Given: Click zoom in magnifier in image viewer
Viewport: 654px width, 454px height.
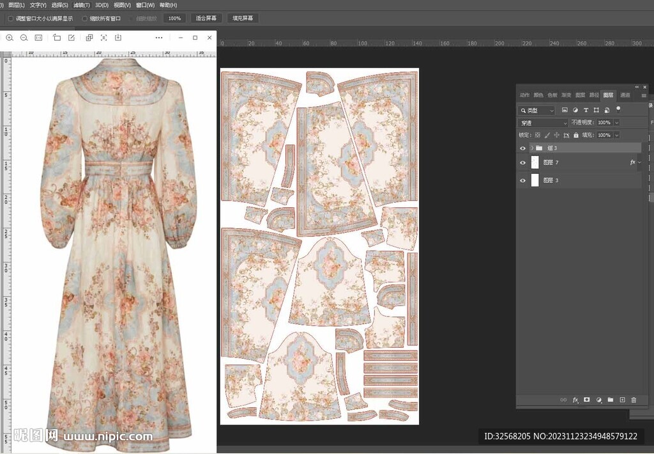Looking at the screenshot, I should (10, 38).
